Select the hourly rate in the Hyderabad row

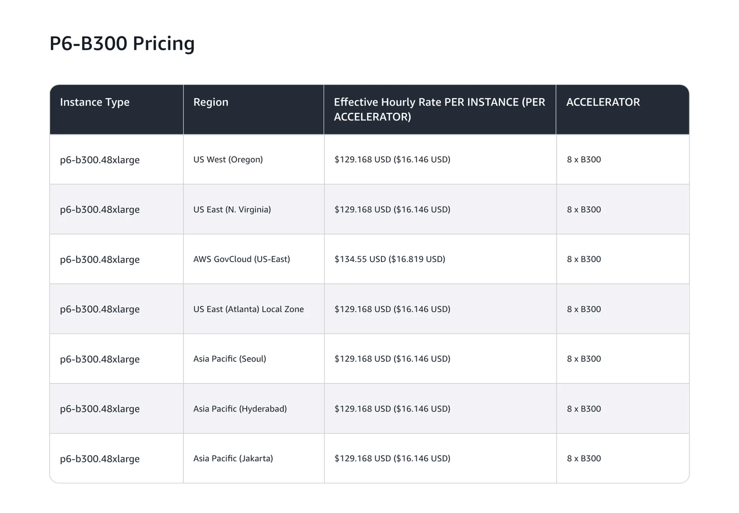click(392, 409)
